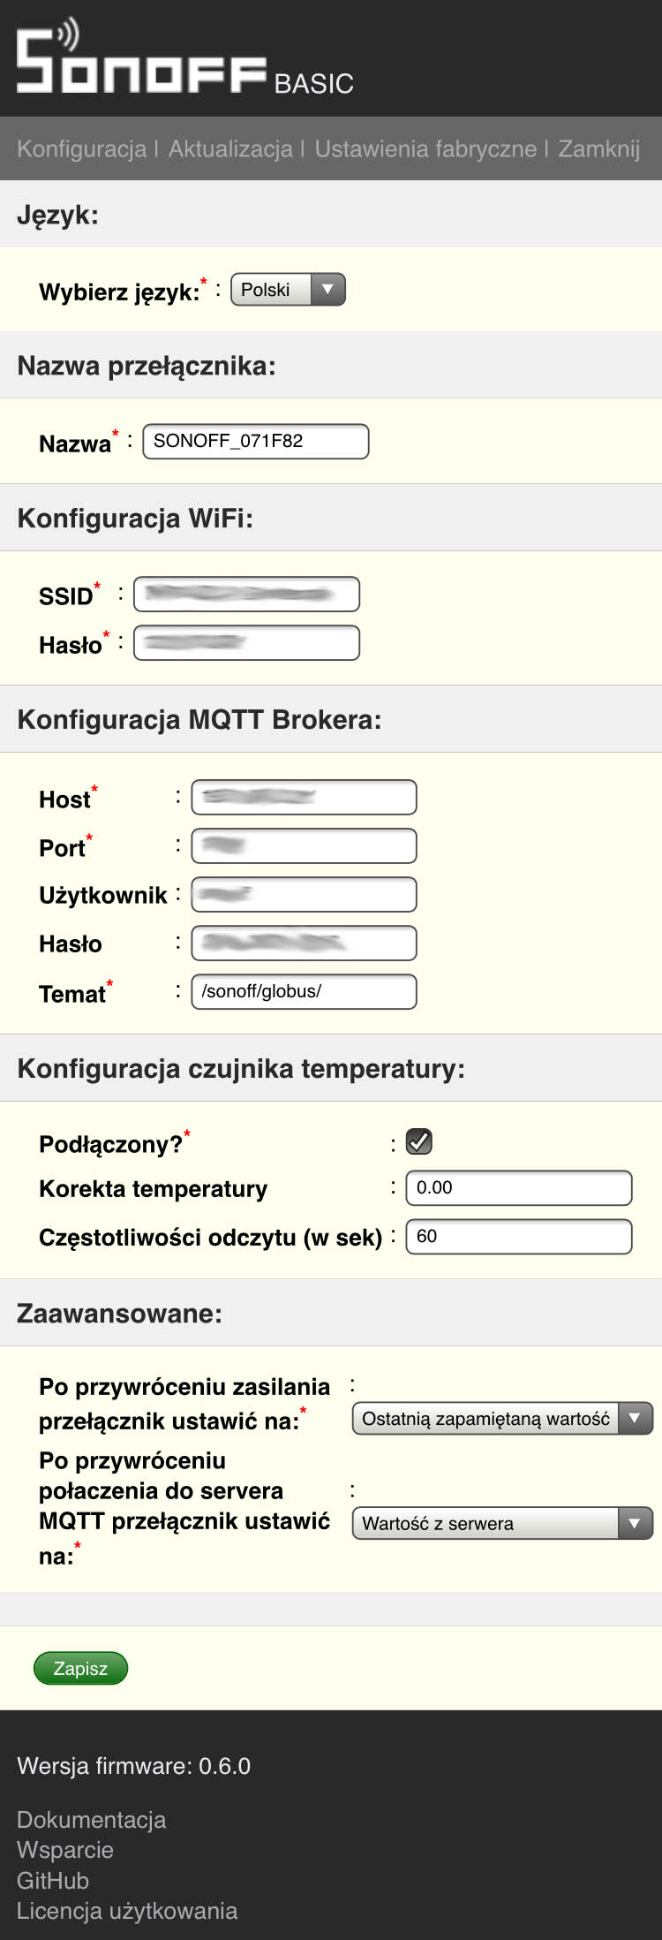The height and width of the screenshot is (1940, 662).
Task: Open the Aktualizacja menu item
Action: (230, 148)
